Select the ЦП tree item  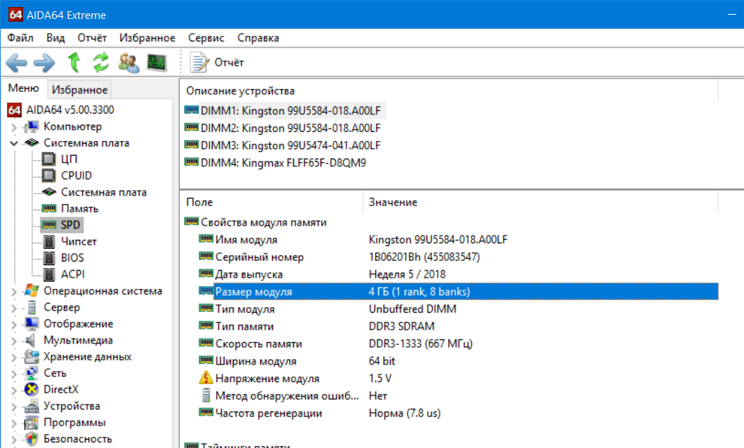coord(69,159)
